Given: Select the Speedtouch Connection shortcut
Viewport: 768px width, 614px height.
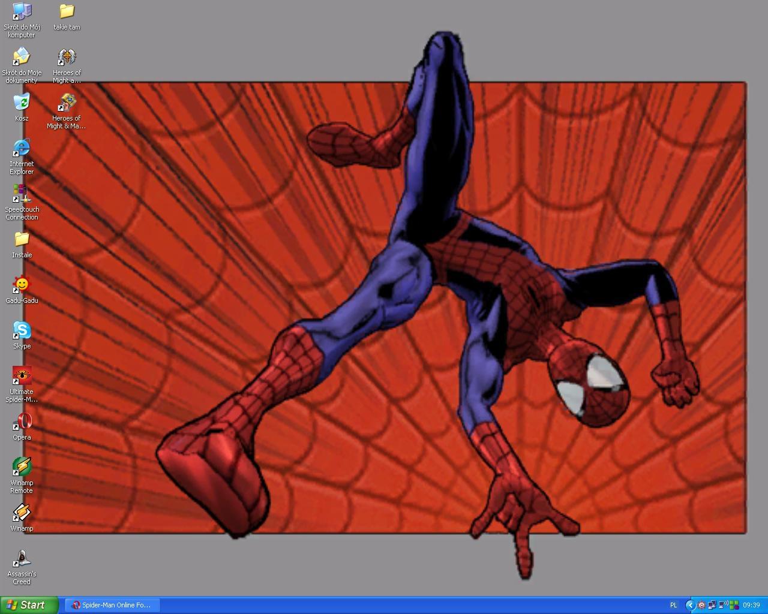Looking at the screenshot, I should click(22, 194).
